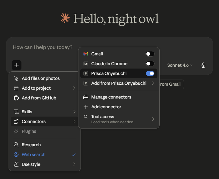Screen dimensions: 219x179
Task: Click the How can I help you today input
Action: [x=43, y=47]
